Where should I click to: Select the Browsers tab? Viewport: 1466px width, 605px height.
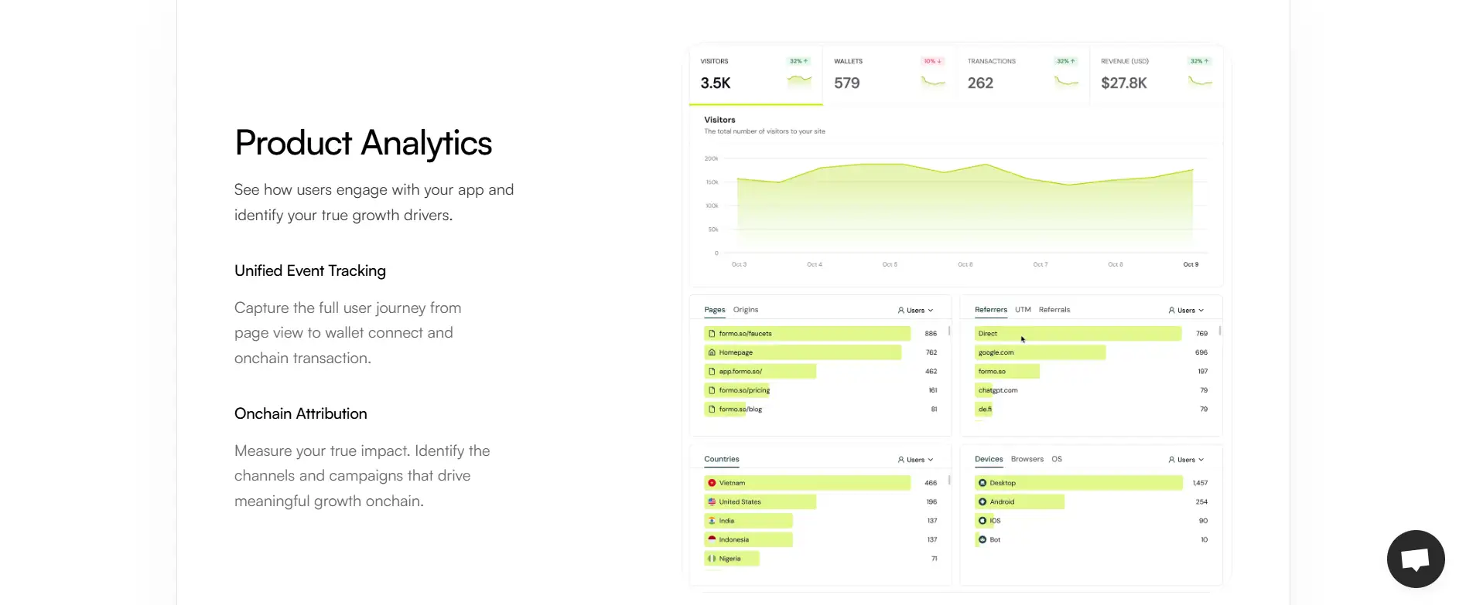(x=1027, y=459)
